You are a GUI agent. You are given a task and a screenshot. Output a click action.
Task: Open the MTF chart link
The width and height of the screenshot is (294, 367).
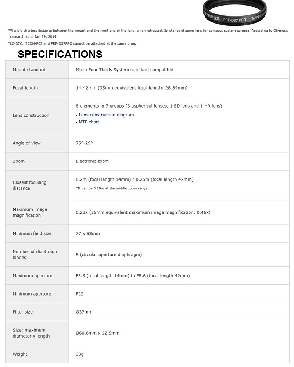click(89, 122)
